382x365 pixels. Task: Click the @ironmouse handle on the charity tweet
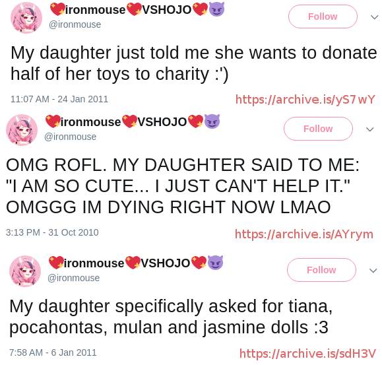pos(75,24)
